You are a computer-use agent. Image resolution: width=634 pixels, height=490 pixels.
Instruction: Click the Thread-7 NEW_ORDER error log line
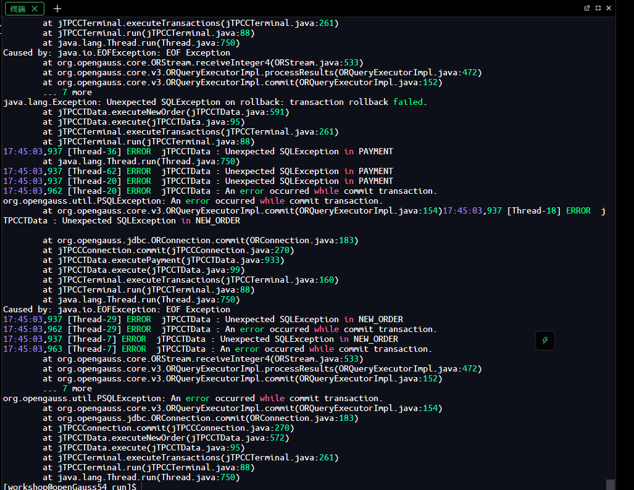(201, 339)
